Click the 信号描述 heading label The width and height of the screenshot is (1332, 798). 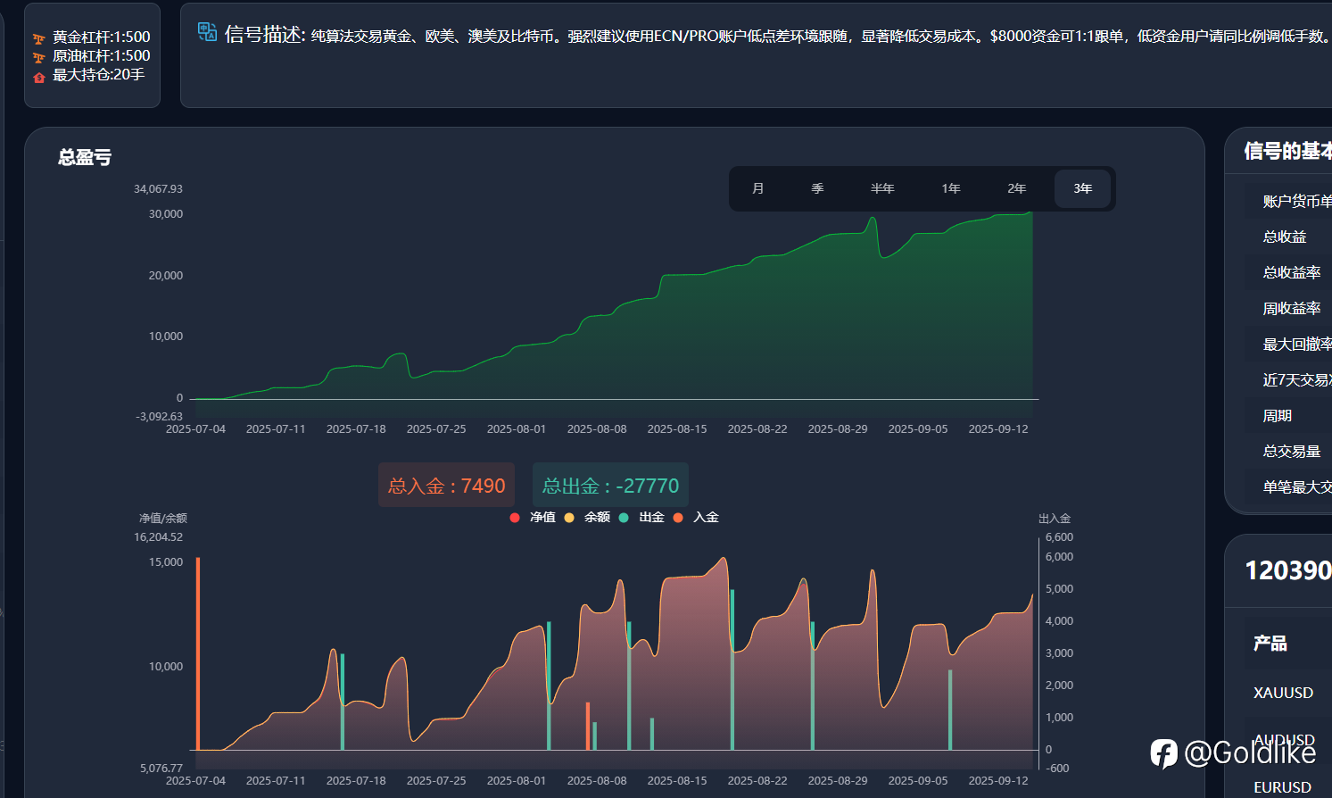pyautogui.click(x=265, y=34)
